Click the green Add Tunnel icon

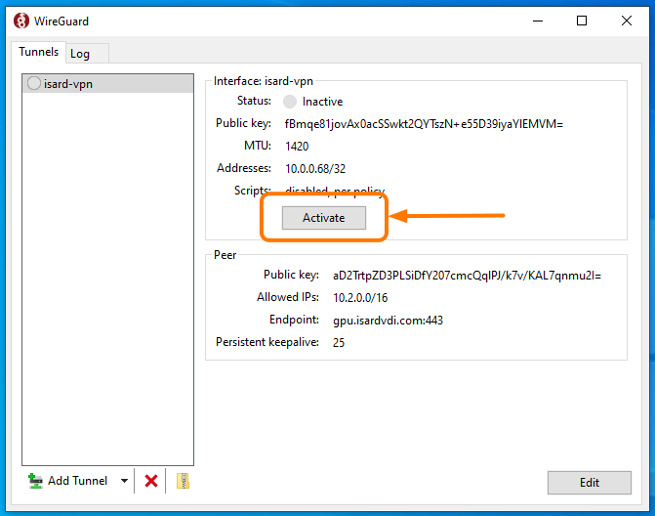click(x=36, y=481)
